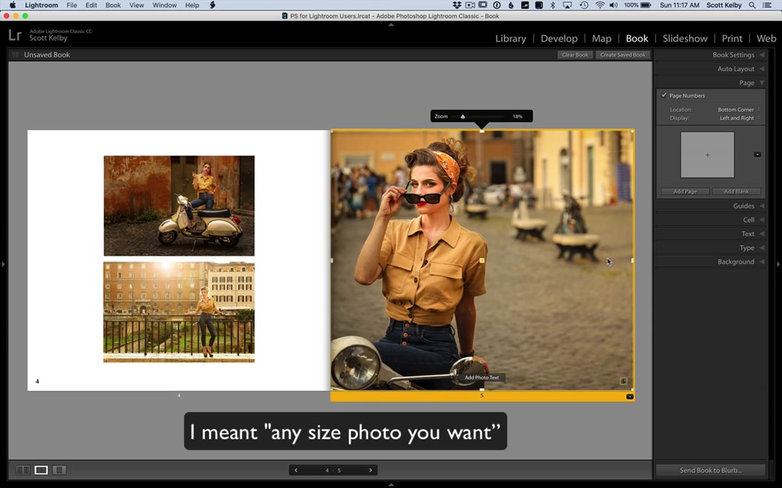Screen dimensions: 782x488
Task: Click the Bluetooth status icon
Action: 553,5
